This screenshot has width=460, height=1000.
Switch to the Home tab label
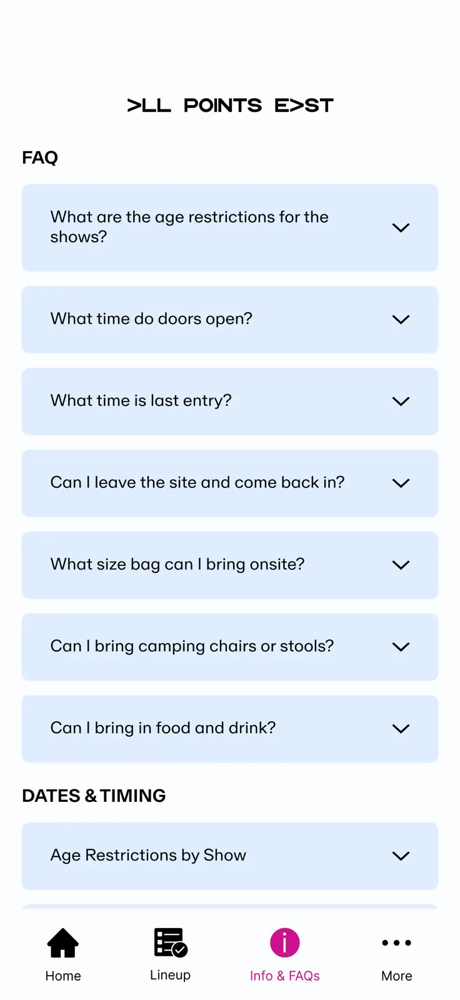click(x=63, y=976)
